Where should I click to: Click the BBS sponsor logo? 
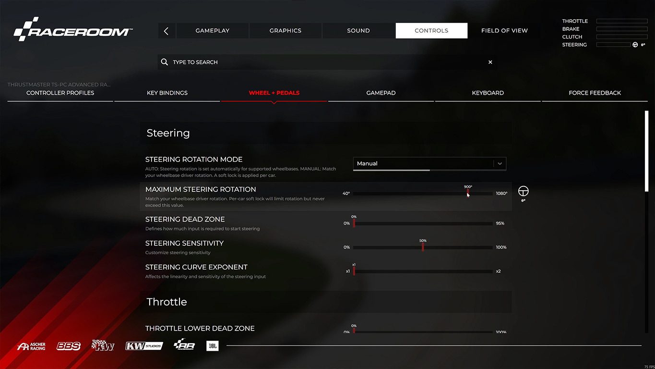[x=69, y=346]
